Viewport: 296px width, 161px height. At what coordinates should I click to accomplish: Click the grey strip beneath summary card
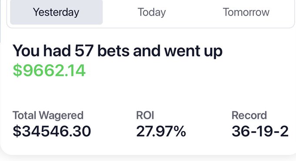pyautogui.click(x=148, y=158)
